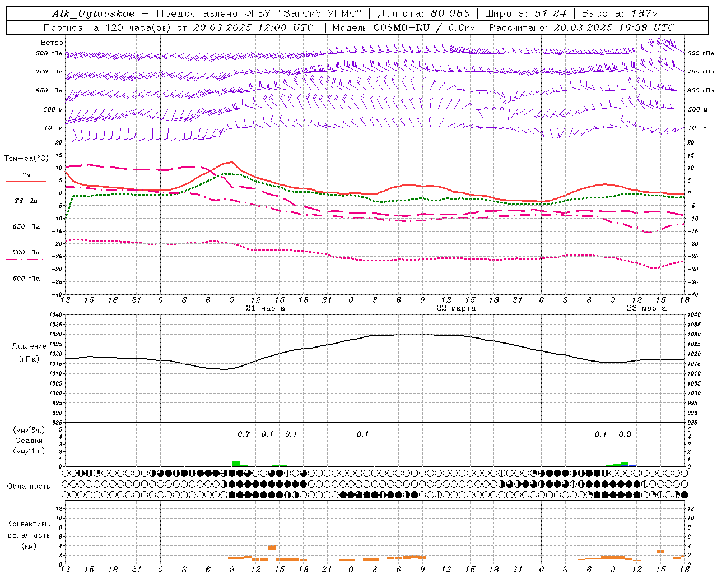717x574 pixels.
Task: Select the latitude value Широта: 51.24
Action: click(525, 13)
